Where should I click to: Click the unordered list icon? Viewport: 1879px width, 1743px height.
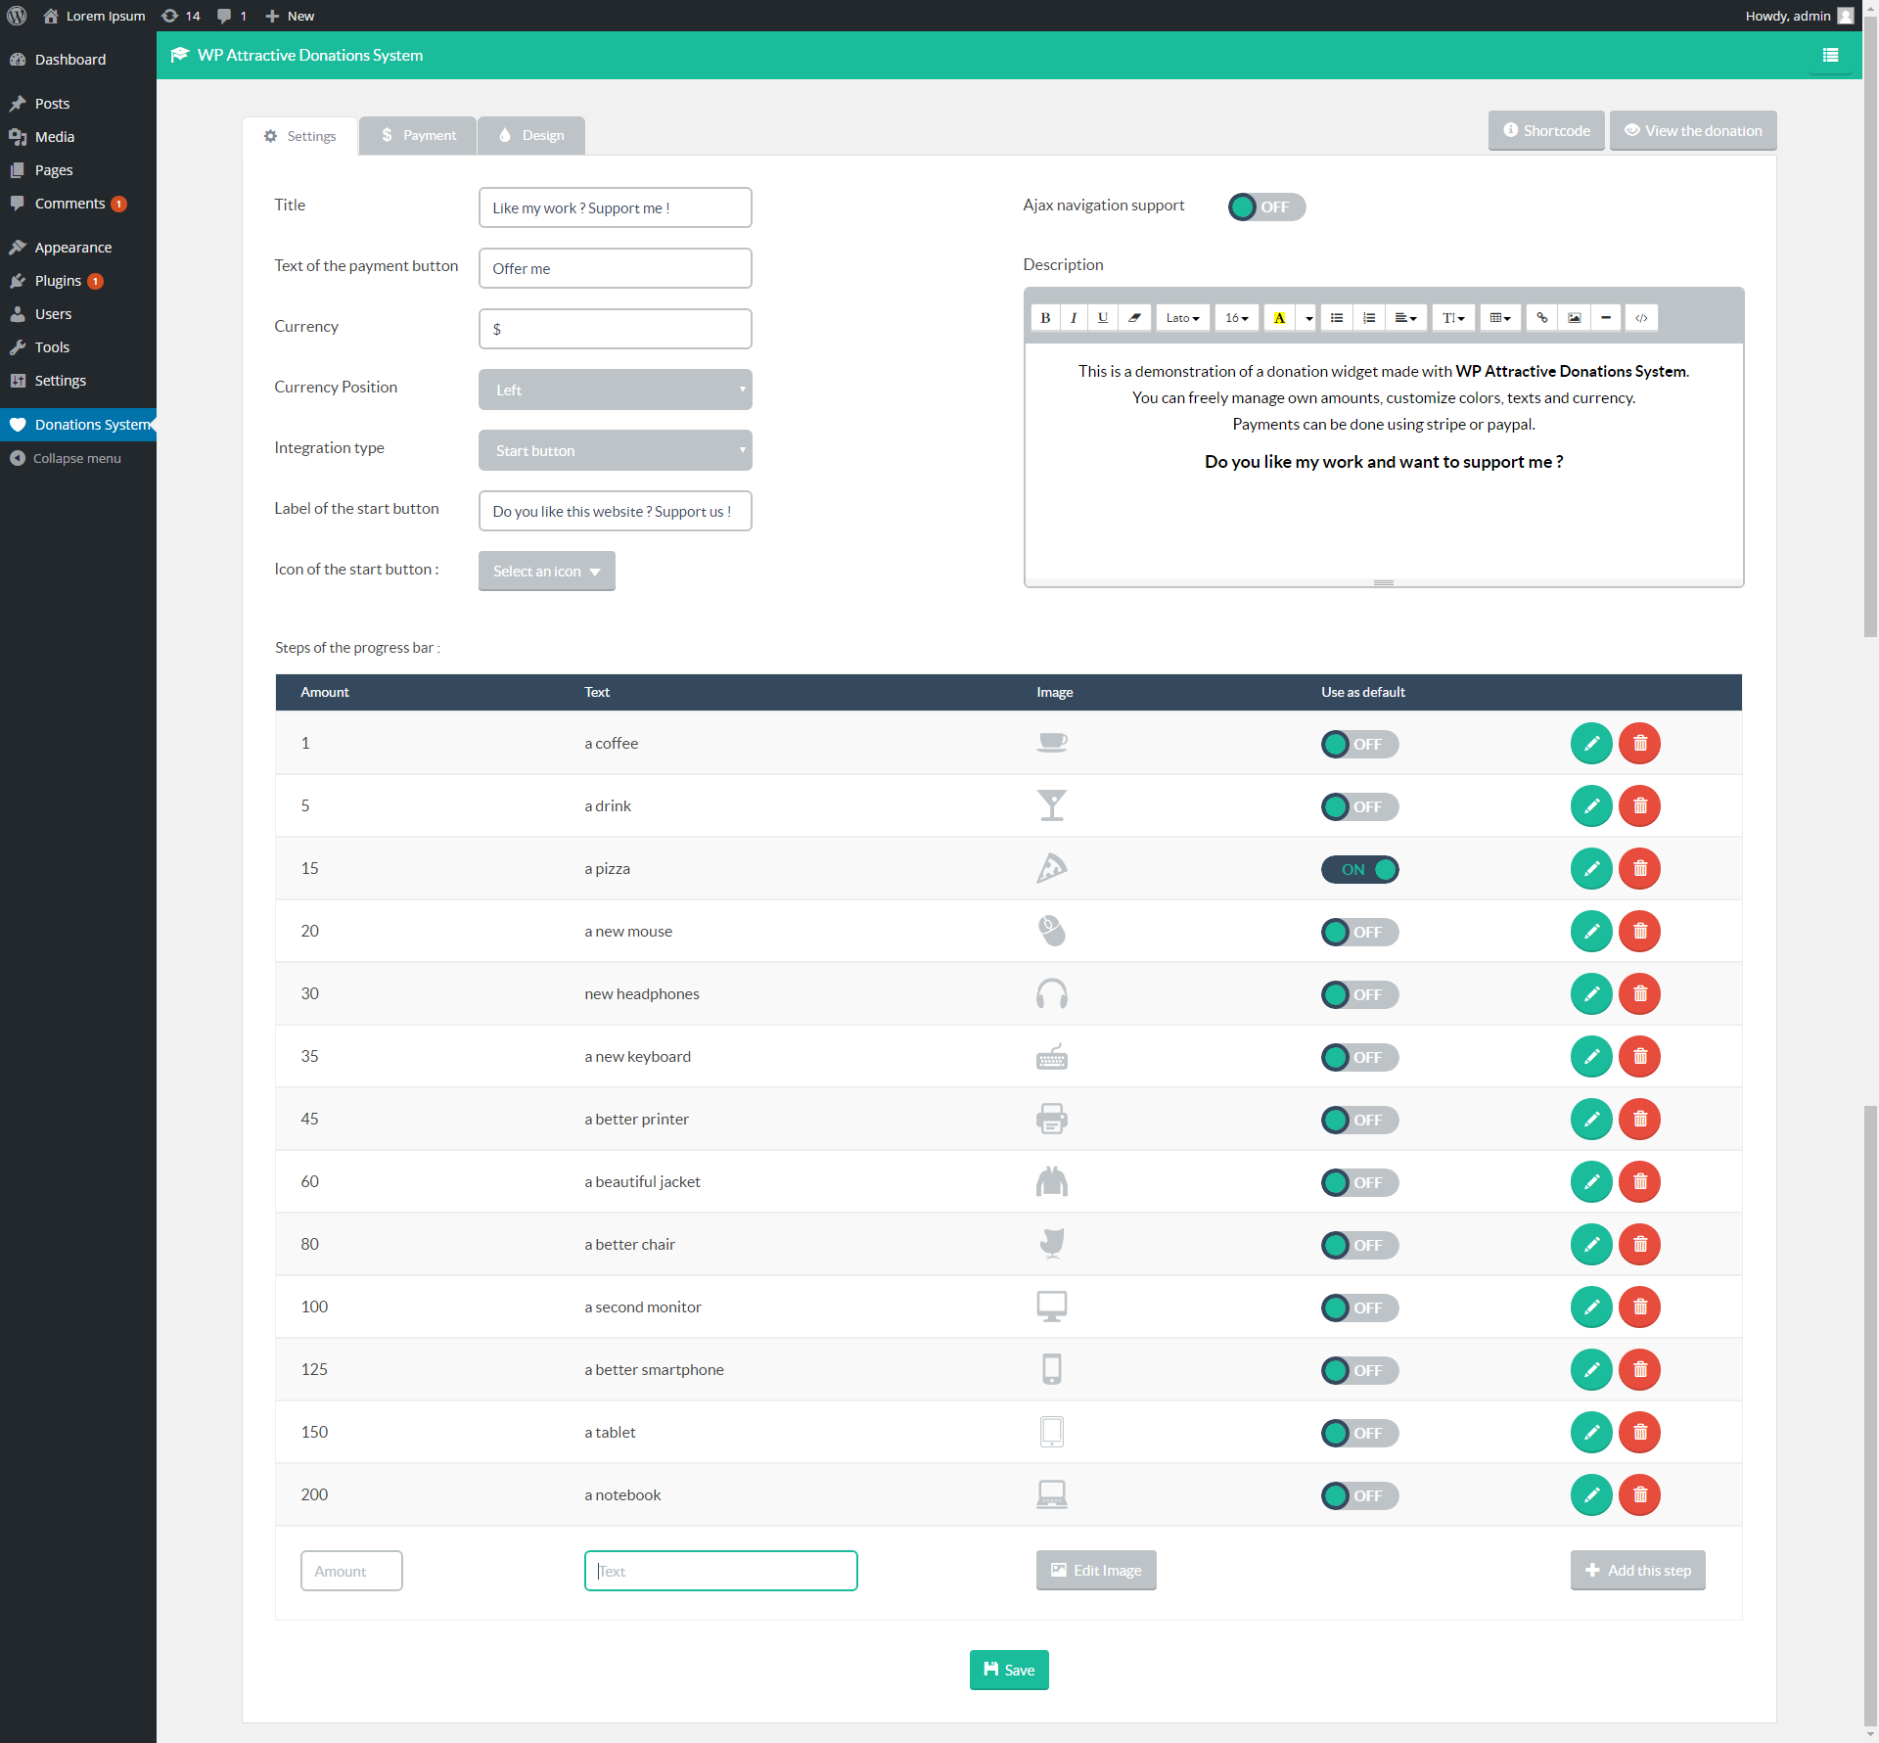(1337, 318)
